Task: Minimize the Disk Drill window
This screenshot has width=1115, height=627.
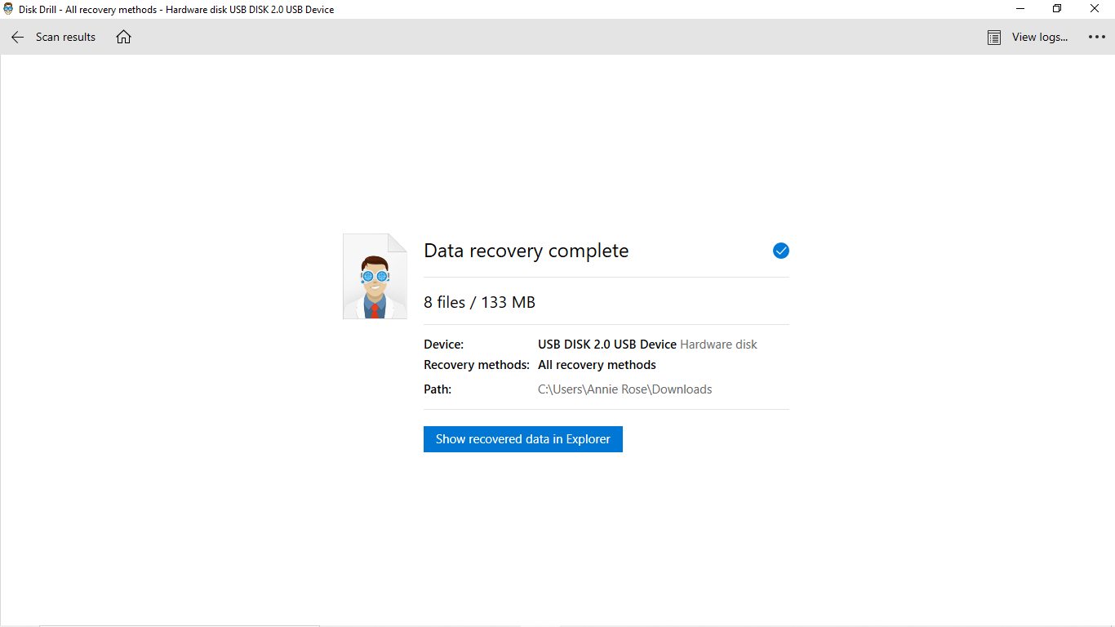Action: point(1019,8)
